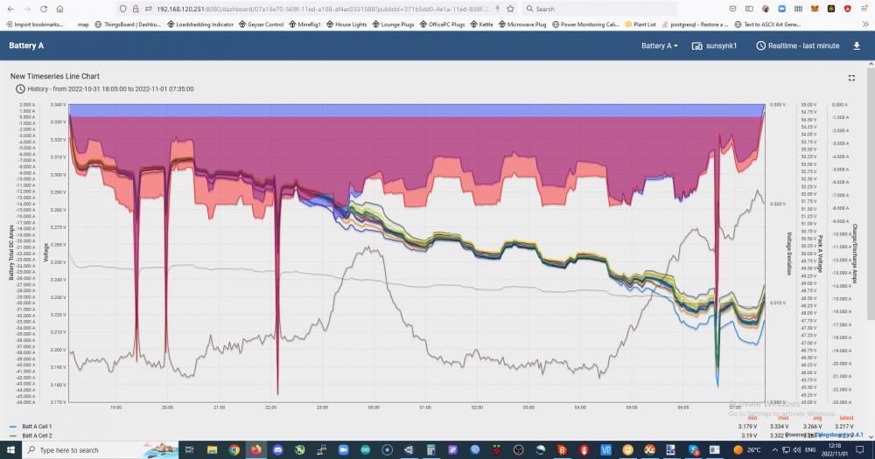This screenshot has height=459, width=875.
Task: Switch to Firefox on the taskbar
Action: point(255,450)
